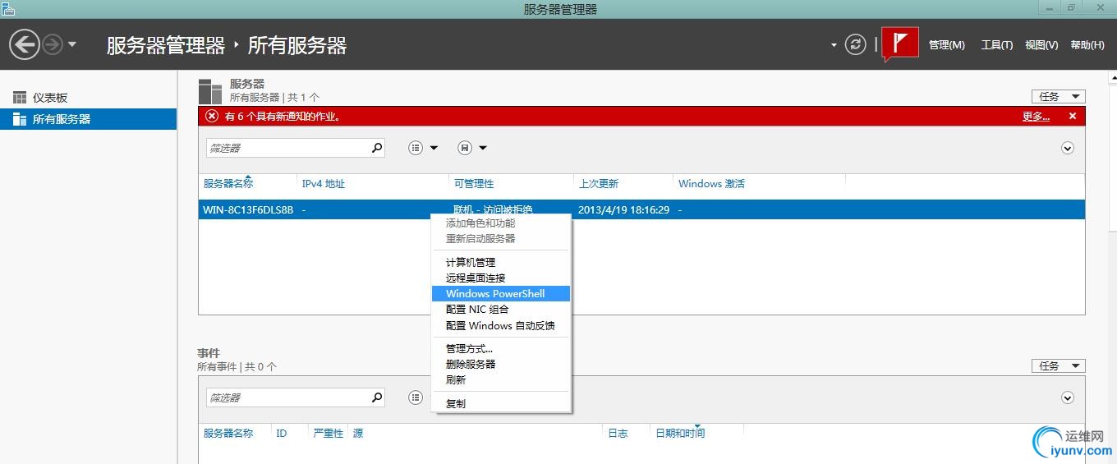The image size is (1117, 464).
Task: Open the red notifications flag
Action: tap(900, 44)
